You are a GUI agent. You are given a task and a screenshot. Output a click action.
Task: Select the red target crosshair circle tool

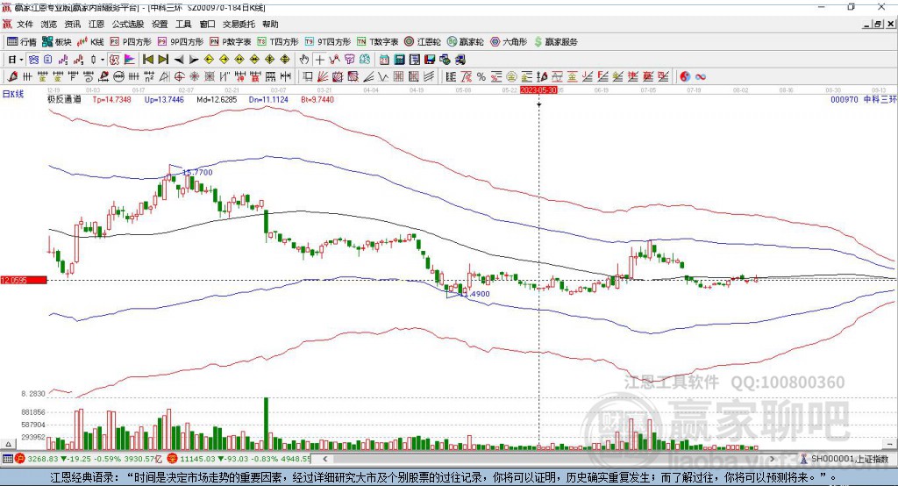[179, 77]
